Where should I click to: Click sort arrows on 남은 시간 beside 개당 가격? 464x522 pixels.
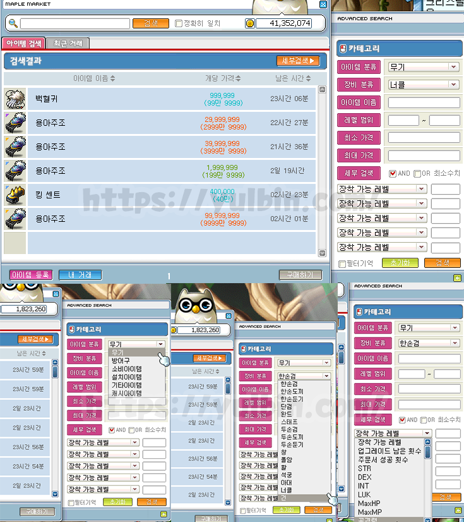(308, 78)
